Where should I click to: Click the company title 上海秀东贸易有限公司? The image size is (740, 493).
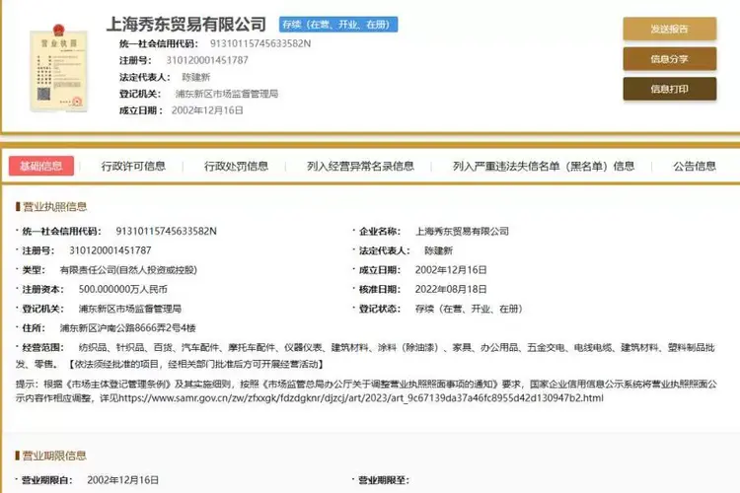pos(185,24)
